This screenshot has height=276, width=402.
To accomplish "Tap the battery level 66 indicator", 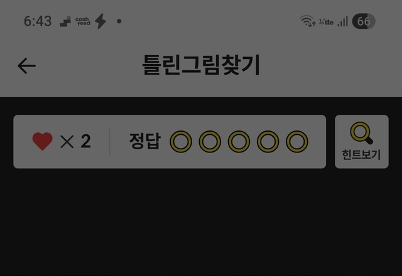I will pos(364,21).
